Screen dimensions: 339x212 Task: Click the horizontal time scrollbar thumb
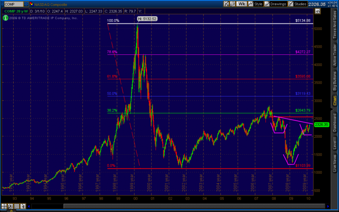pos(194,206)
